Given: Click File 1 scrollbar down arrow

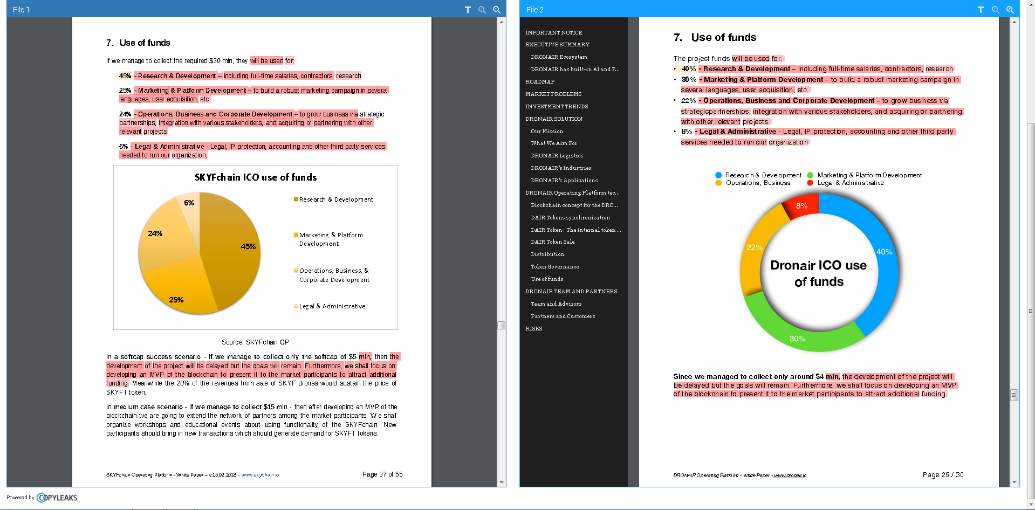Looking at the screenshot, I should 502,483.
